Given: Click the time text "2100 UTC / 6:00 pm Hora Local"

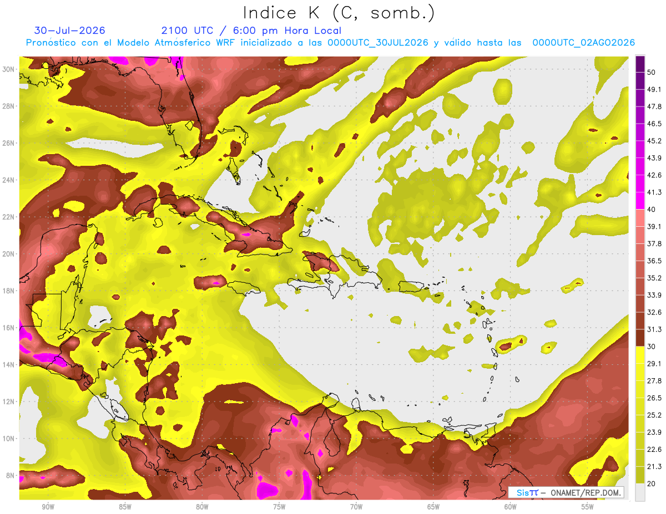Looking at the screenshot, I should [x=251, y=30].
